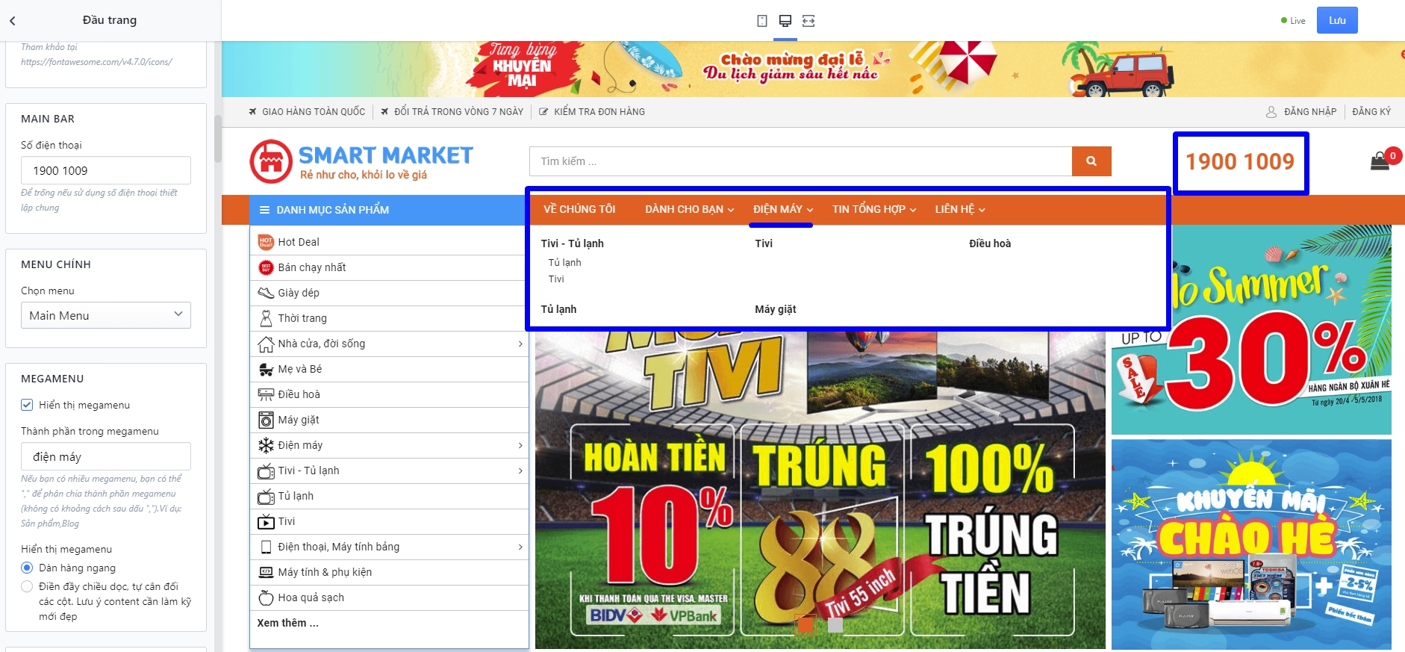Click the Tìm kiếm search box
The image size is (1405, 652).
800,161
